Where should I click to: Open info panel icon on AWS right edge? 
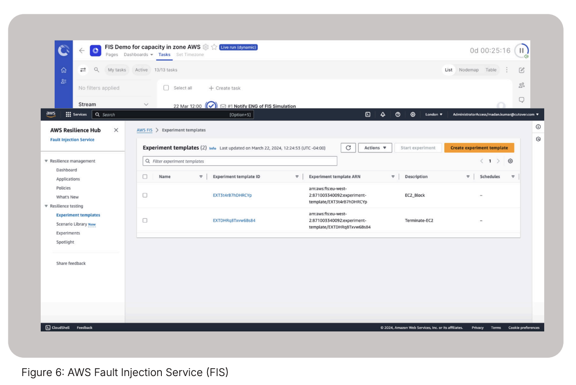tap(538, 127)
